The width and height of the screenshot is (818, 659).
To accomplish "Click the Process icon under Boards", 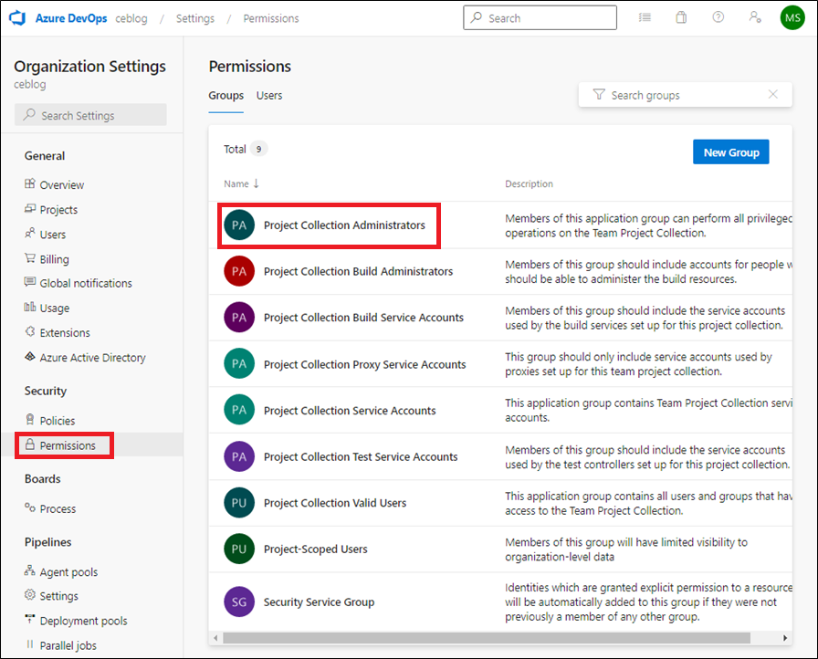I will (30, 507).
